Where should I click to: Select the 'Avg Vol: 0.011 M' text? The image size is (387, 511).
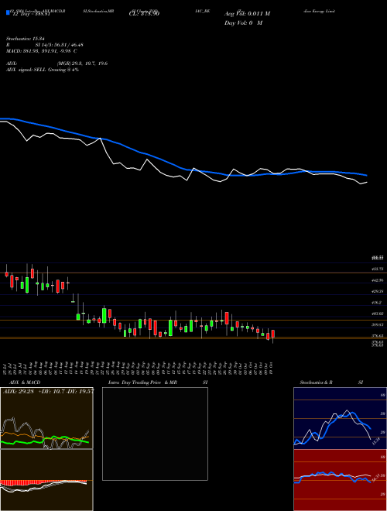coord(247,14)
